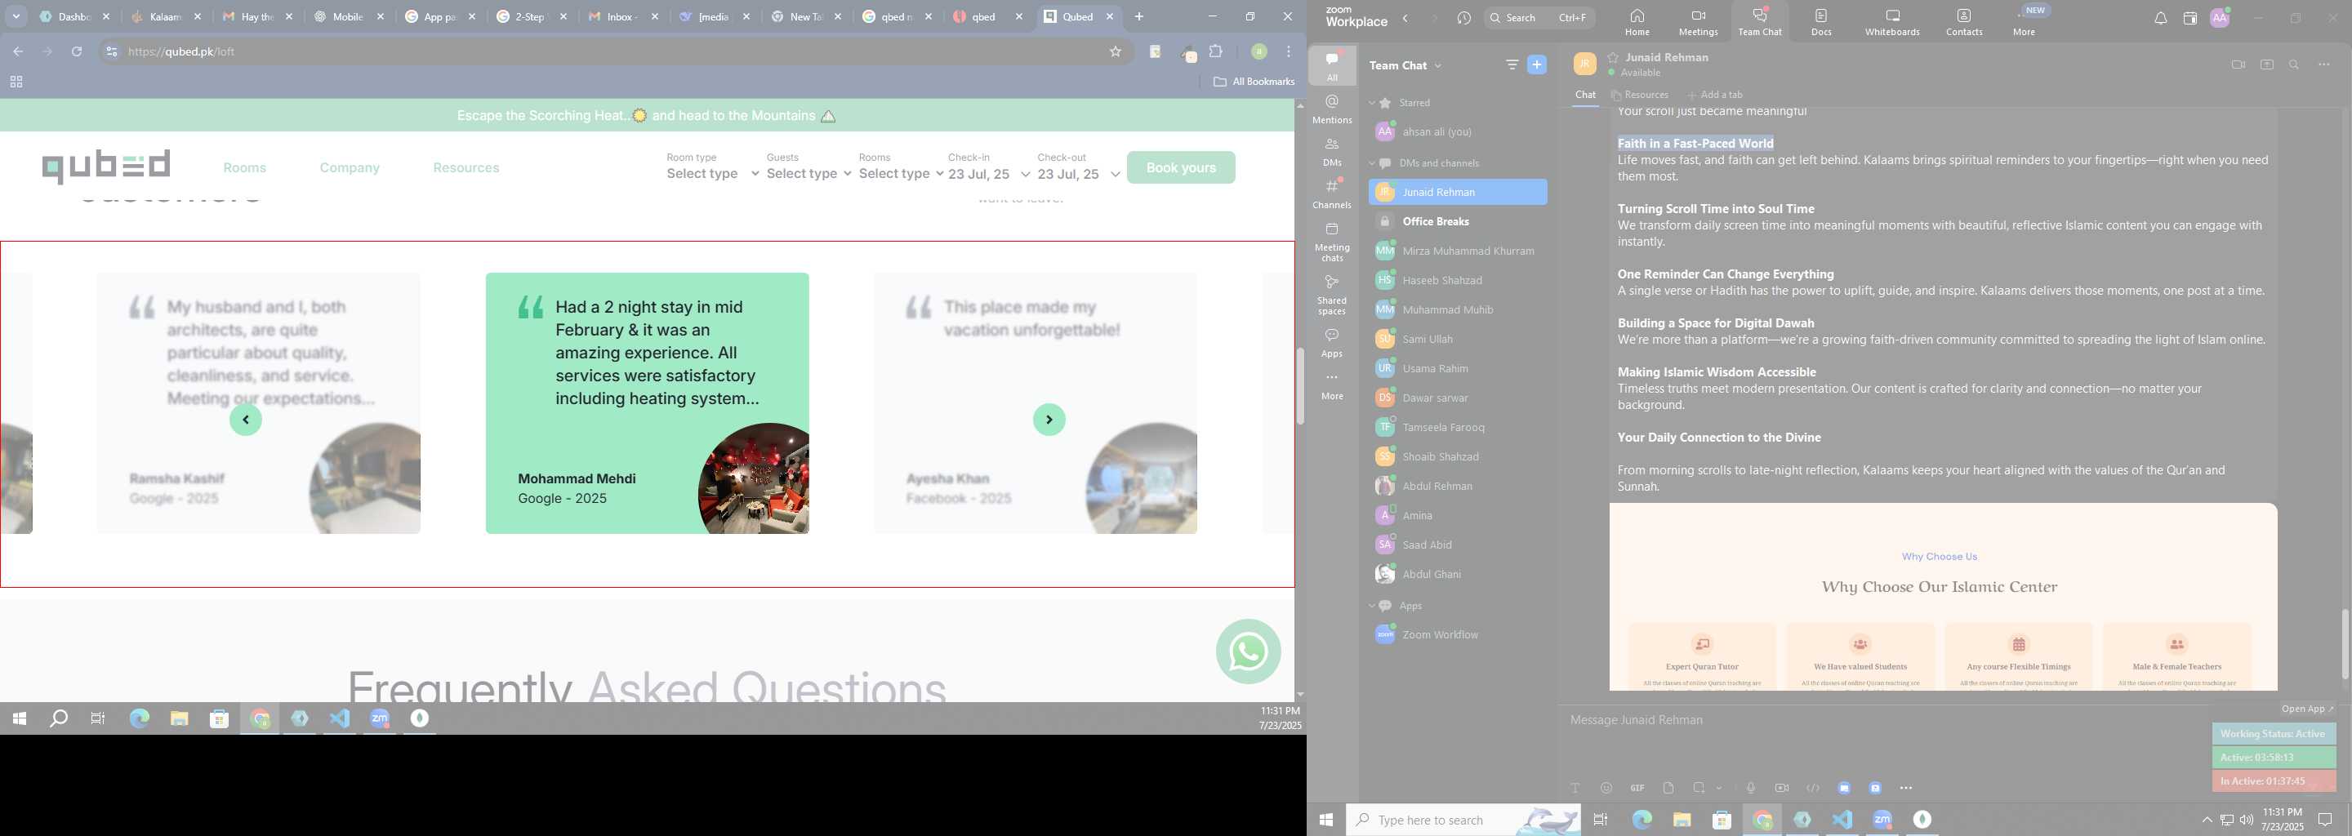Go back using Zoom's back arrow

pos(1405,18)
